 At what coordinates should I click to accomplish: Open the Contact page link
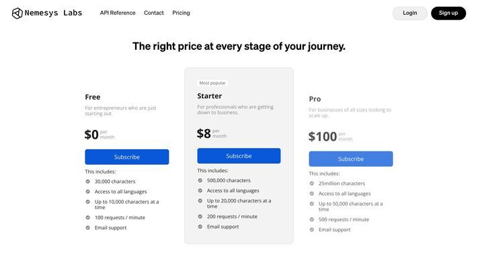tap(154, 13)
